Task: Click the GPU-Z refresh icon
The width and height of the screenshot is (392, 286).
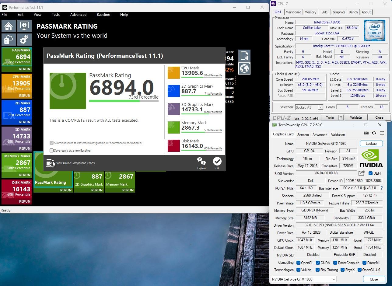Action: pos(374,133)
